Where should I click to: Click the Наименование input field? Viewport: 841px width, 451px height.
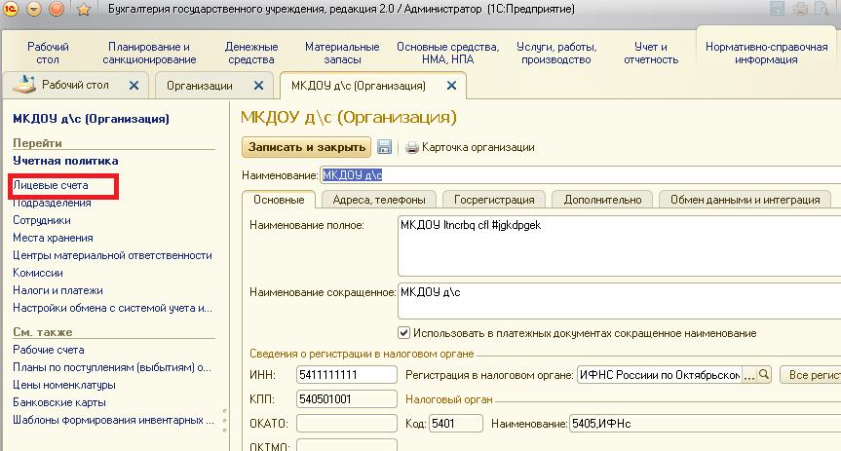tap(581, 174)
